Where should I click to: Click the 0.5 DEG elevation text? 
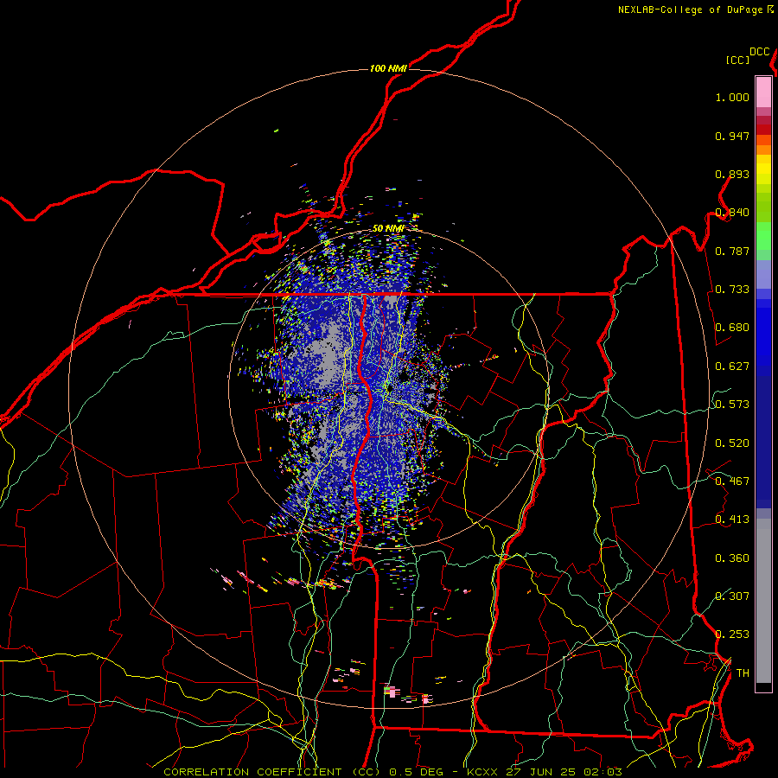coord(417,772)
